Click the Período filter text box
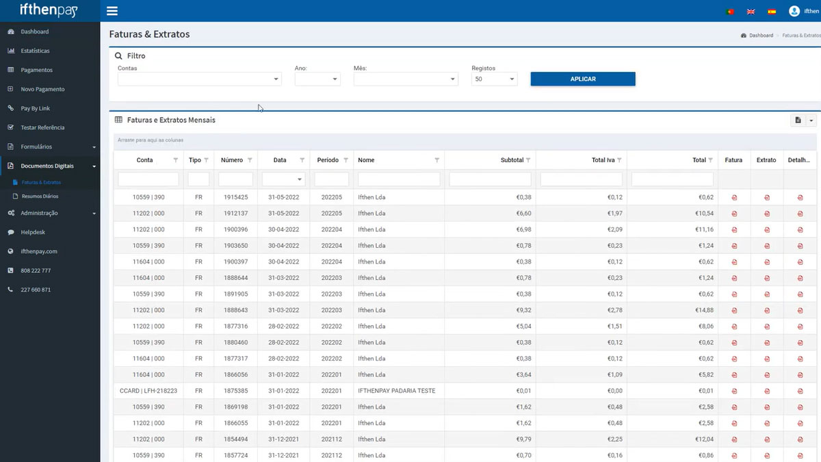This screenshot has width=821, height=462. click(x=331, y=179)
